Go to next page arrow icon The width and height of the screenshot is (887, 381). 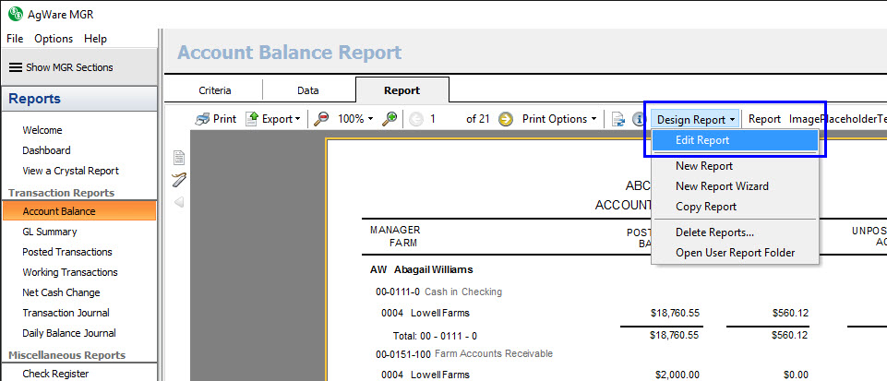[506, 119]
